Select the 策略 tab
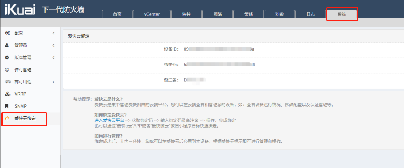This screenshot has height=168, width=404. tap(249, 14)
